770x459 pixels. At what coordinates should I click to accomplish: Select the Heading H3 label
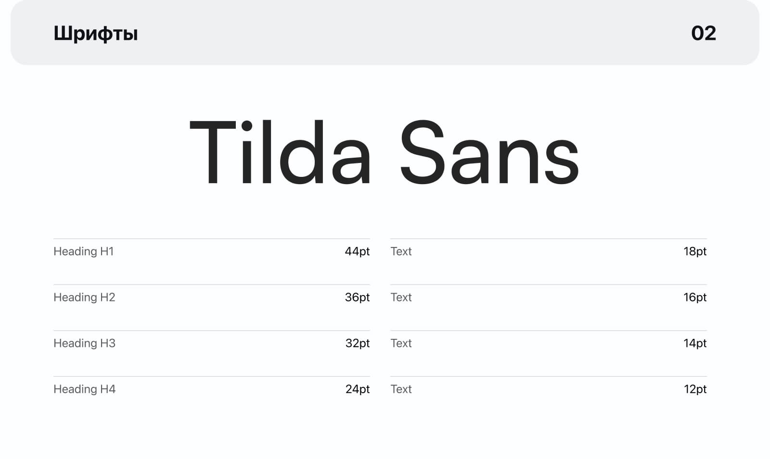pyautogui.click(x=84, y=343)
